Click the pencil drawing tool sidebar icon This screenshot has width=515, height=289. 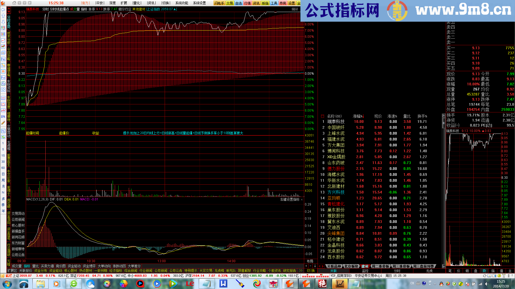coord(3,123)
